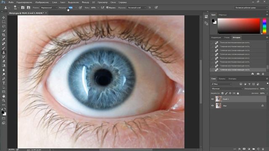The height and width of the screenshot is (151, 269).
Task: Click the foreground color swatch in Color panel
Action: point(213,21)
